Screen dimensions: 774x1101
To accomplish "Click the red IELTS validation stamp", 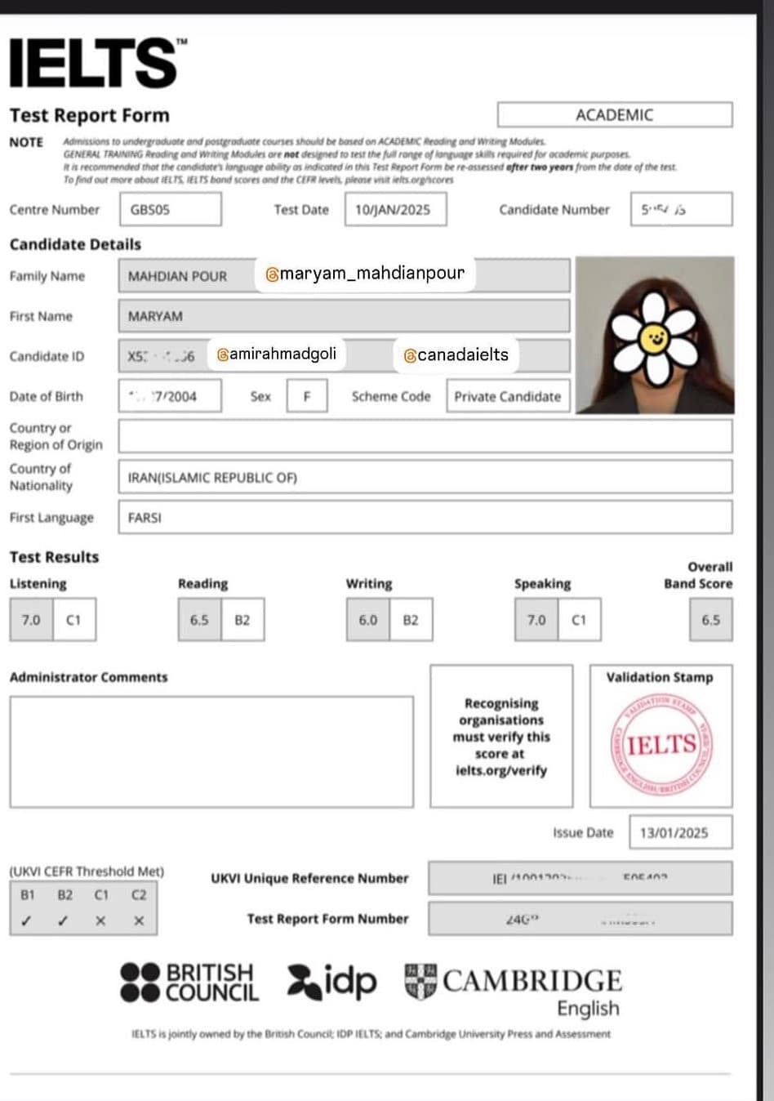I will (x=662, y=744).
